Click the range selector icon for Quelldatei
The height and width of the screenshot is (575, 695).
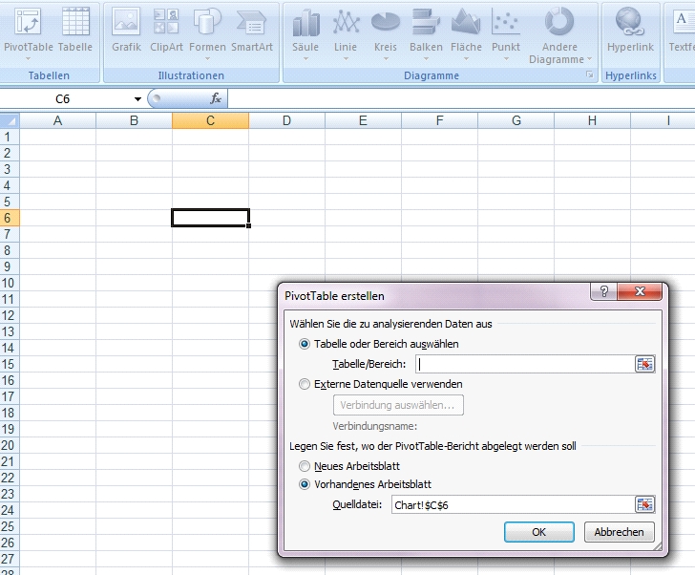tap(645, 504)
